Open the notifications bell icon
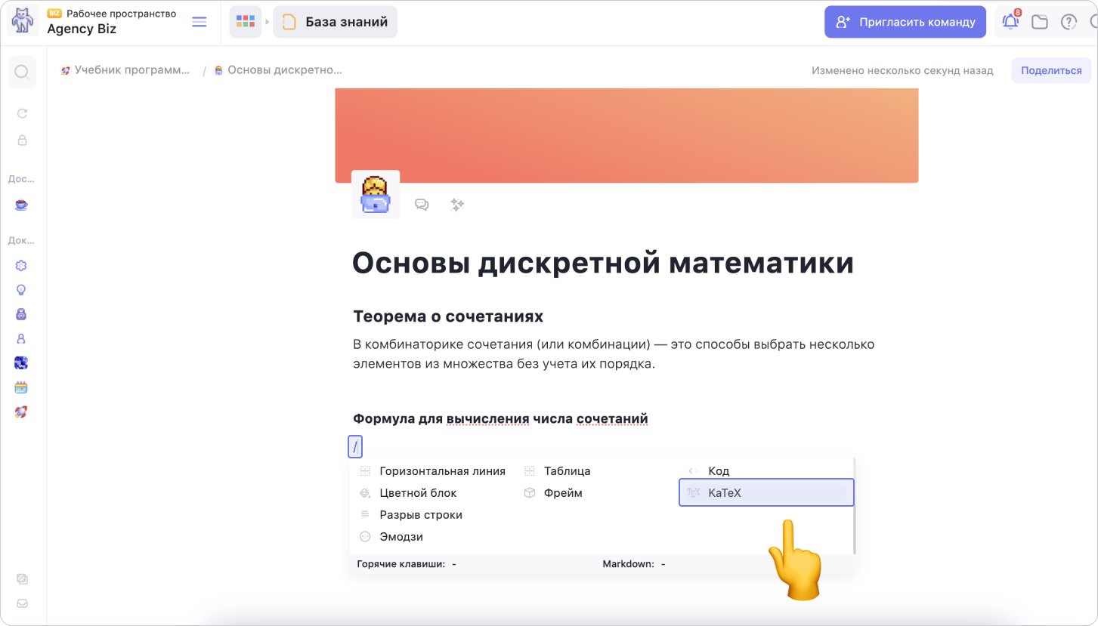The image size is (1098, 626). [x=1010, y=22]
